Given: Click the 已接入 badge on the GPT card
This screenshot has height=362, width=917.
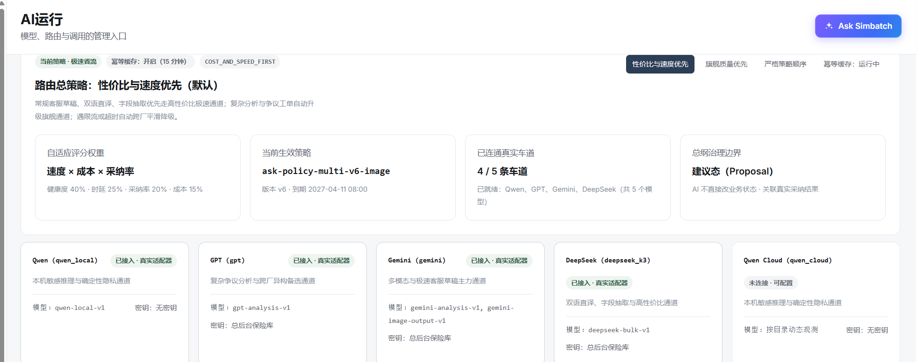Looking at the screenshot, I should [x=321, y=261].
